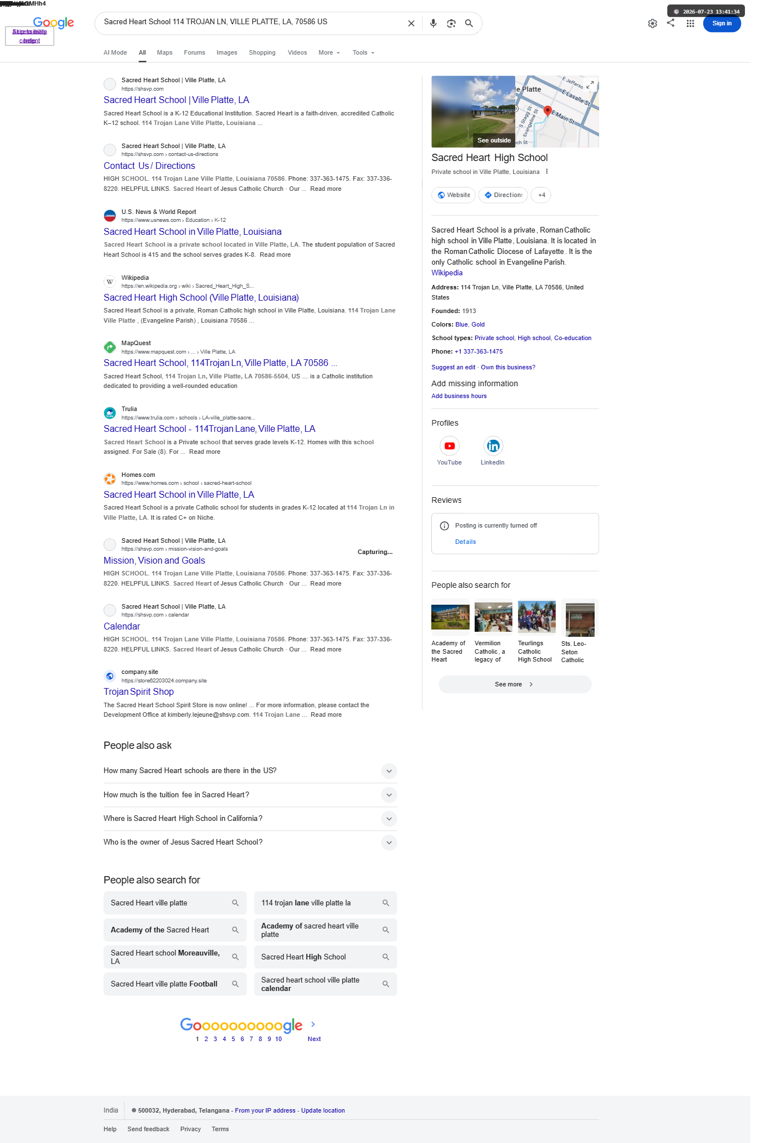Click search icon on 'Sacred Heart High School' suggestion
759x1143 pixels.
tap(386, 957)
